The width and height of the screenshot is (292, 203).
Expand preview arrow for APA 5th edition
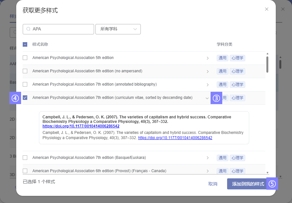coord(208,58)
